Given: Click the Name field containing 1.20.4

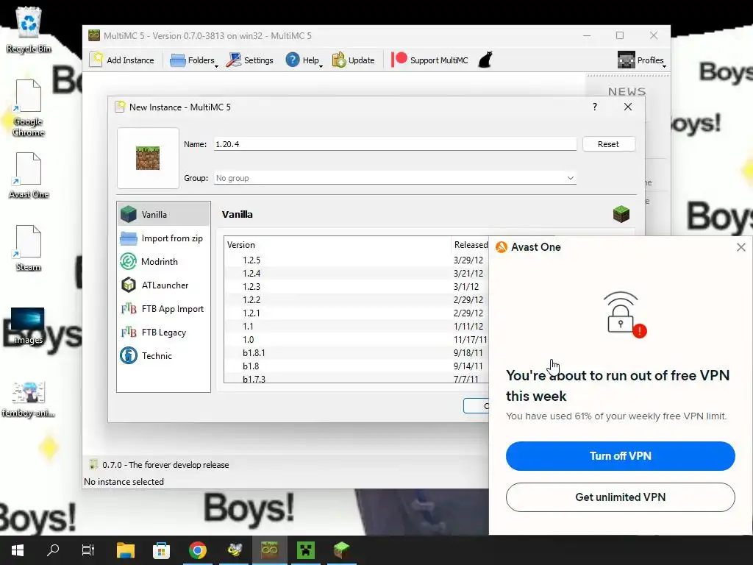Looking at the screenshot, I should click(x=395, y=144).
